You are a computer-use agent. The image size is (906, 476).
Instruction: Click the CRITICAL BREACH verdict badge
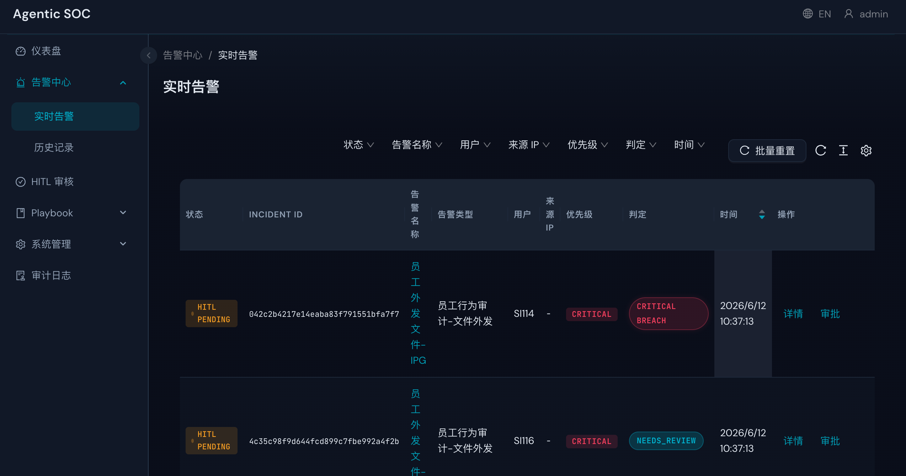click(x=668, y=314)
